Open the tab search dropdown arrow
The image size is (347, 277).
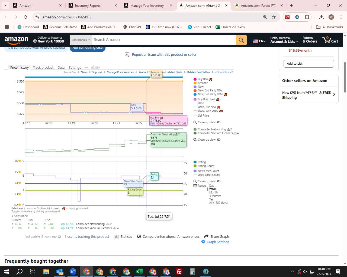[x=5, y=5]
